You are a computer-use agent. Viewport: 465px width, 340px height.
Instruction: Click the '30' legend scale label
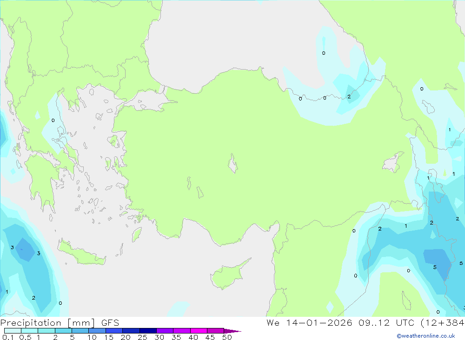[159, 337]
